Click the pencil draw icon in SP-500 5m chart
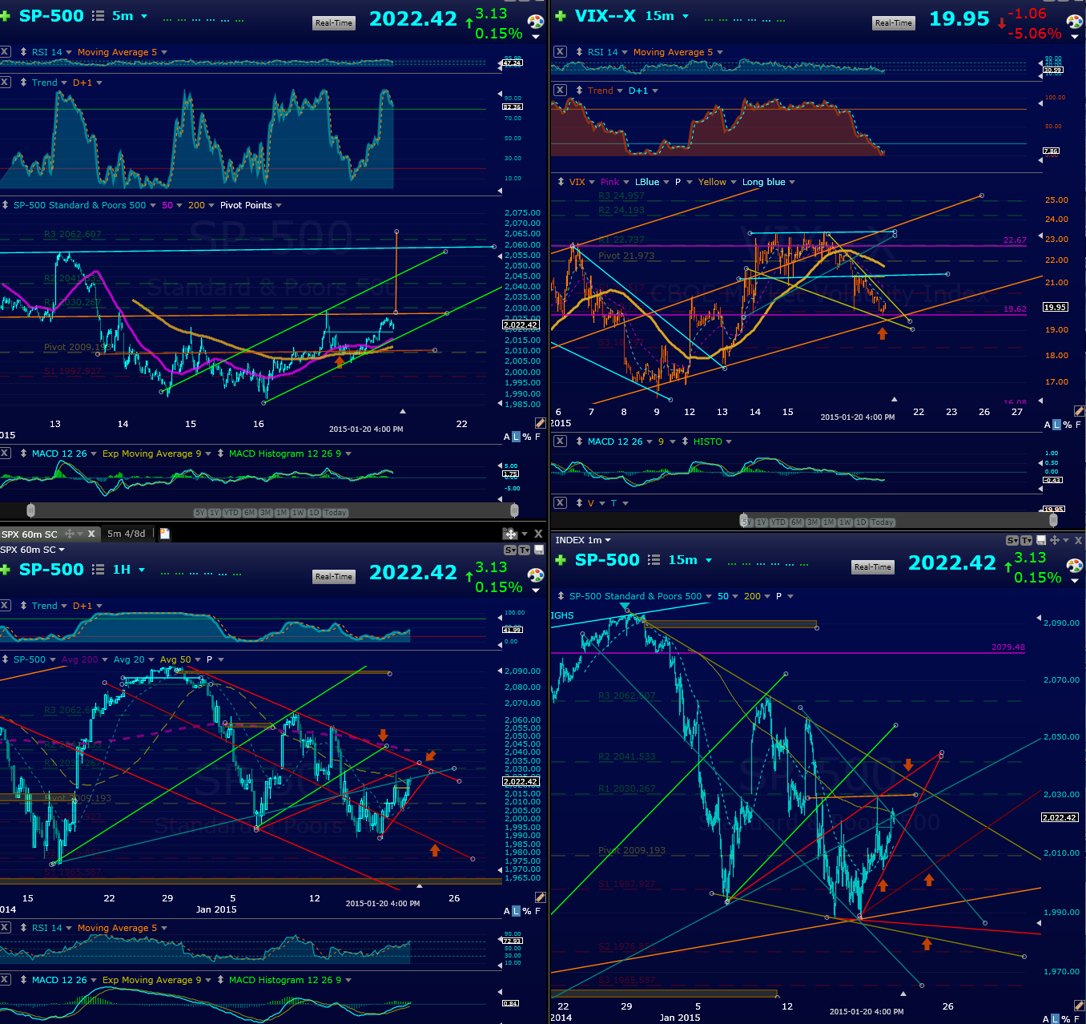 click(x=540, y=423)
